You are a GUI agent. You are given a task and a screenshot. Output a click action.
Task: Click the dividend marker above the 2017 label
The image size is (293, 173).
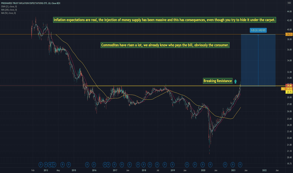click(x=114, y=165)
